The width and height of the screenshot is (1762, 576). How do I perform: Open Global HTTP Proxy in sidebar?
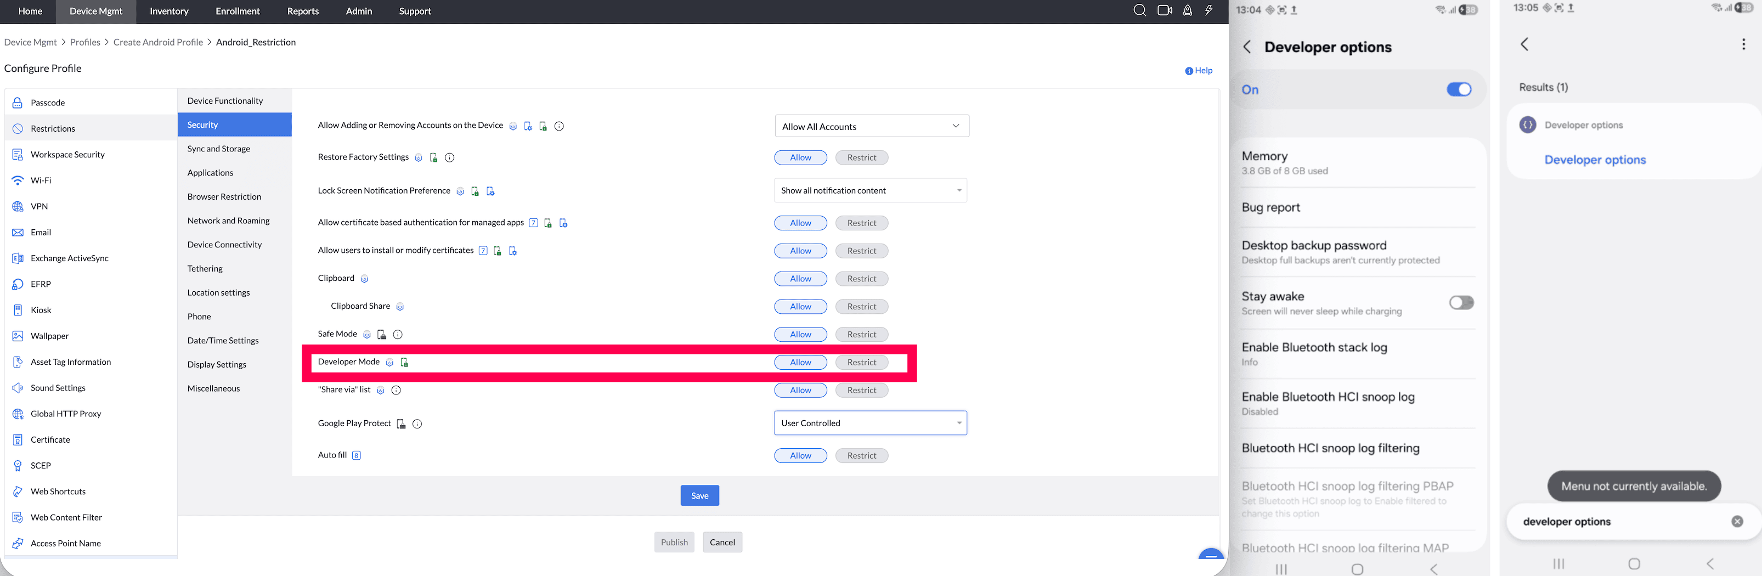pyautogui.click(x=91, y=414)
